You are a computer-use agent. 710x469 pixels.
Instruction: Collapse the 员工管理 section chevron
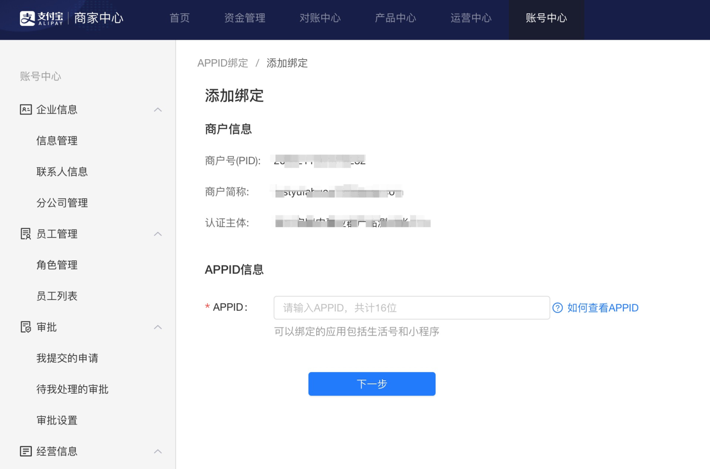tap(158, 234)
